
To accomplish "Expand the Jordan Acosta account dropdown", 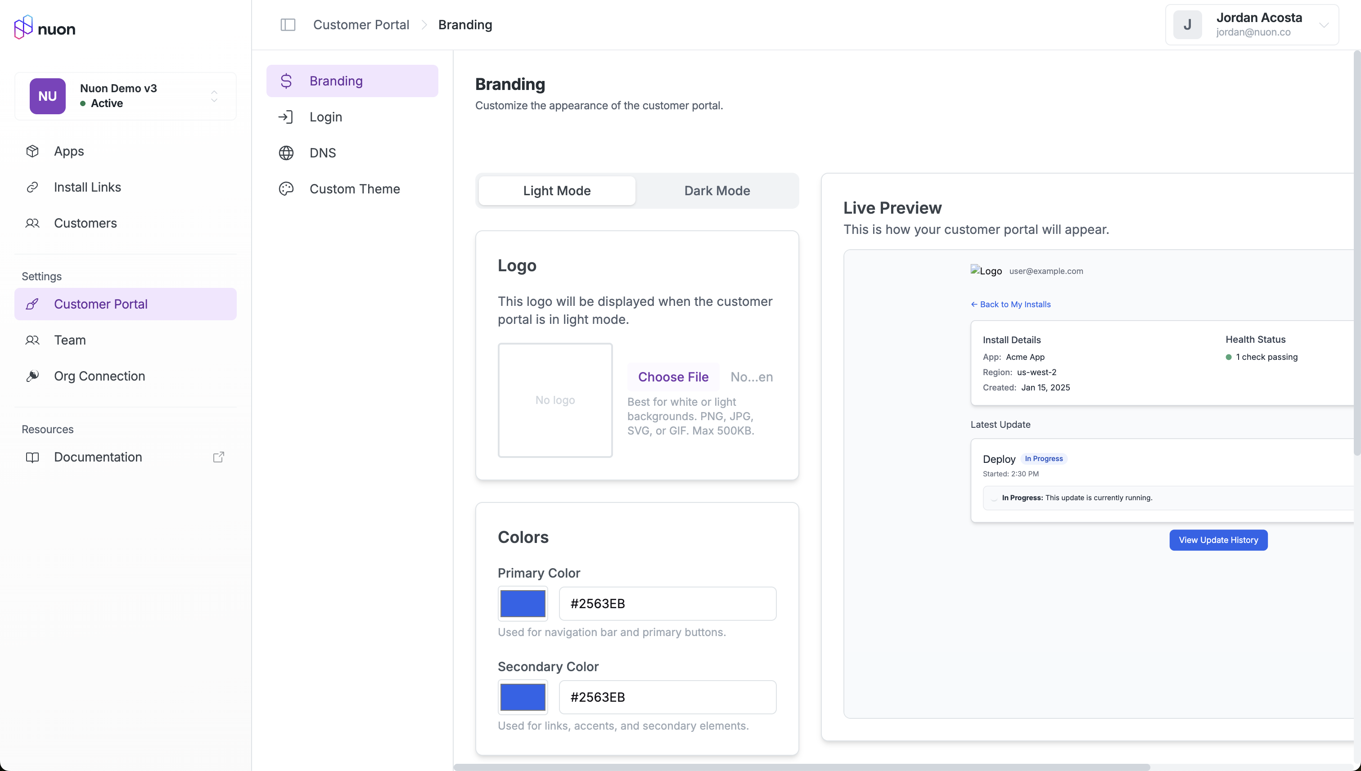I will [1325, 24].
